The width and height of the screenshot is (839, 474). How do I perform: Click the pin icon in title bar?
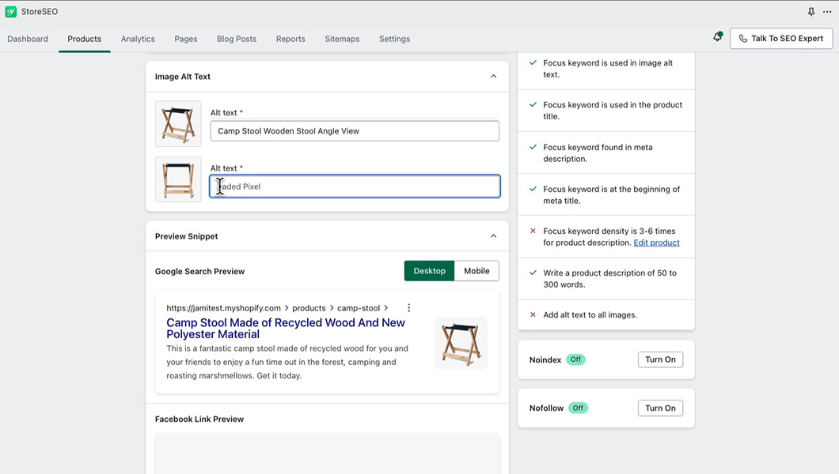(x=811, y=12)
